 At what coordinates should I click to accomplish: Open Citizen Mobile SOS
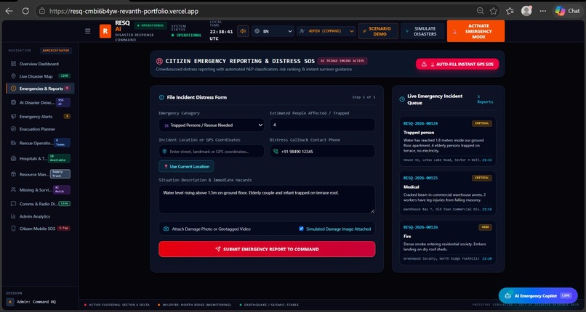click(x=40, y=229)
